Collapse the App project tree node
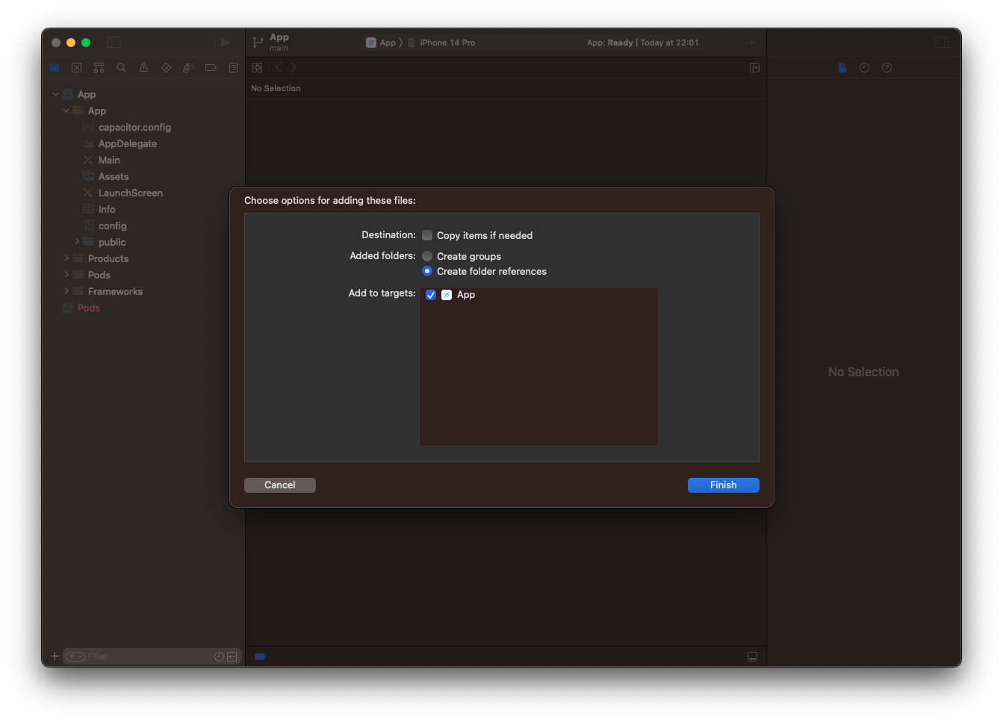 coord(55,94)
